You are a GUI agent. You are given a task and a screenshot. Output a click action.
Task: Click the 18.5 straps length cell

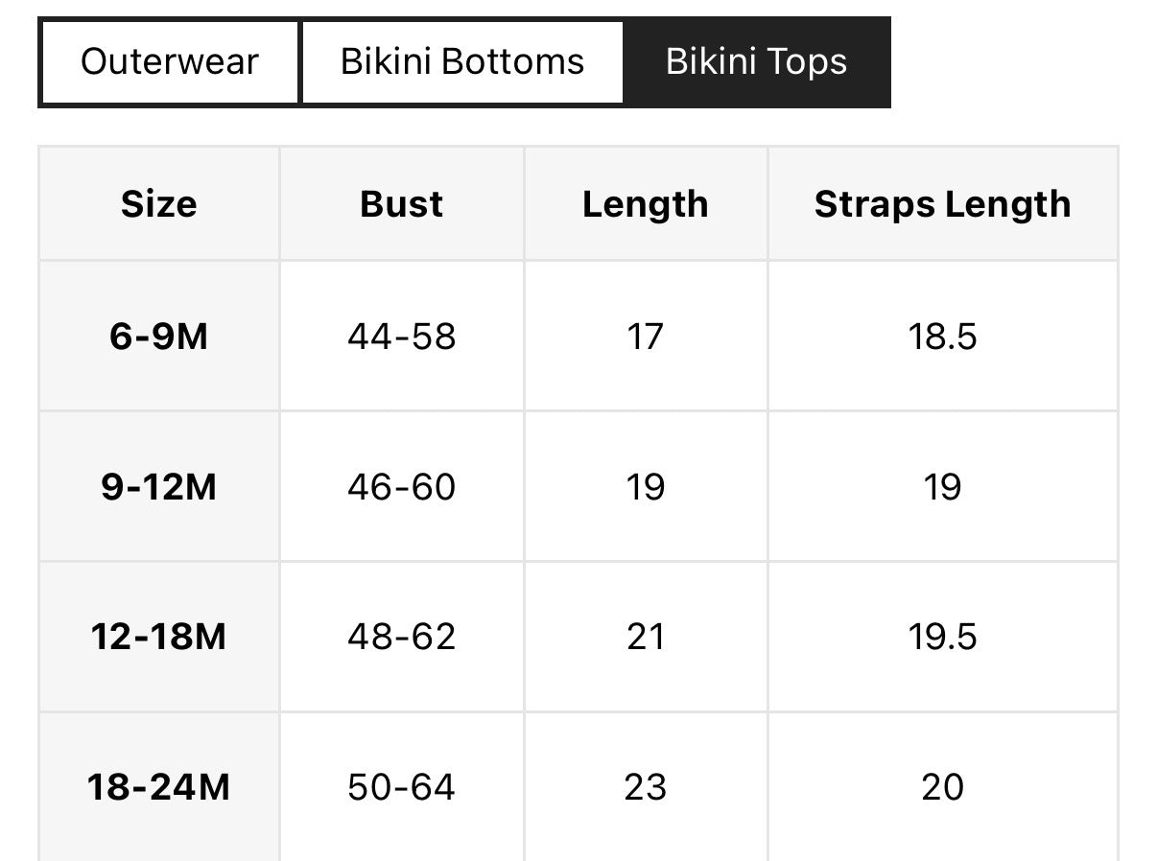coord(942,337)
